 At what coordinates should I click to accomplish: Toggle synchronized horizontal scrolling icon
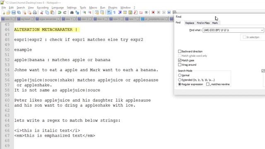tap(102, 12)
